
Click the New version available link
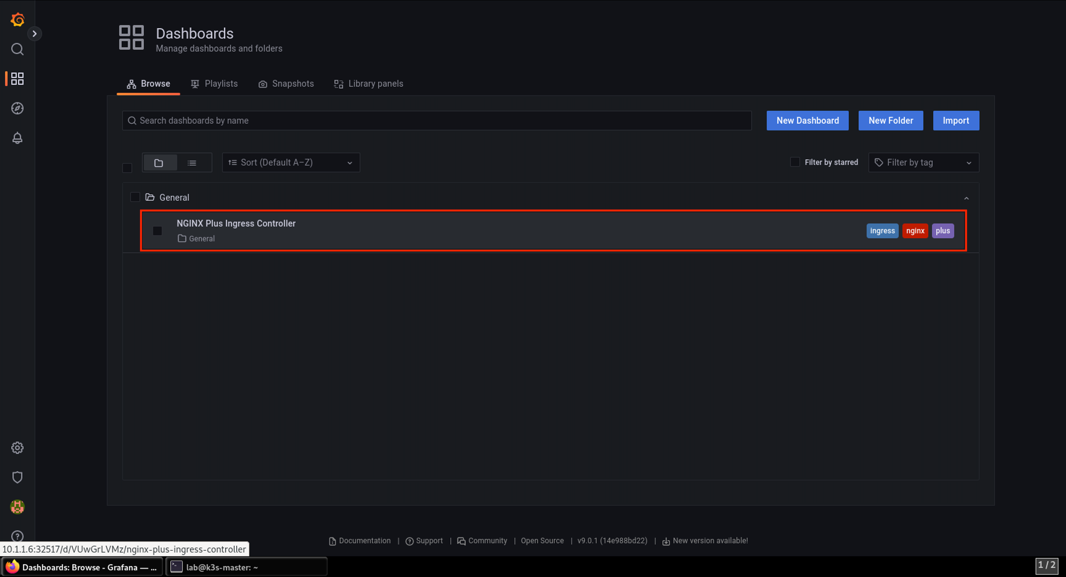pos(705,541)
